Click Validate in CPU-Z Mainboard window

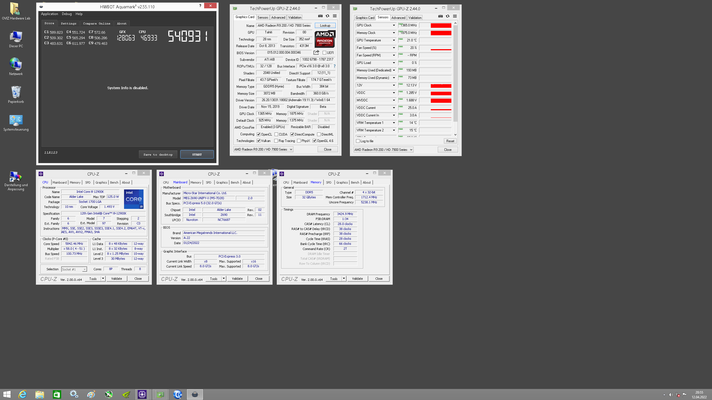(237, 279)
